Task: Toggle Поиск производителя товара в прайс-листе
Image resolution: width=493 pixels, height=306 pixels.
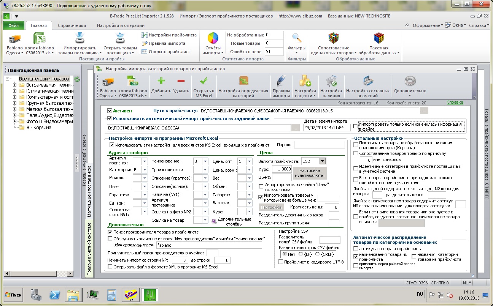Action: tap(110, 232)
